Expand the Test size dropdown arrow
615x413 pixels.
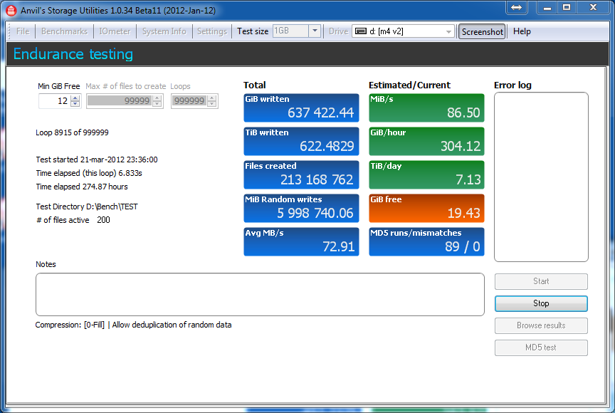[315, 31]
